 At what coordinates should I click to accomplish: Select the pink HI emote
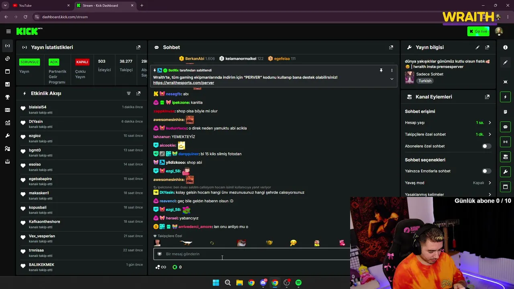coord(342,243)
